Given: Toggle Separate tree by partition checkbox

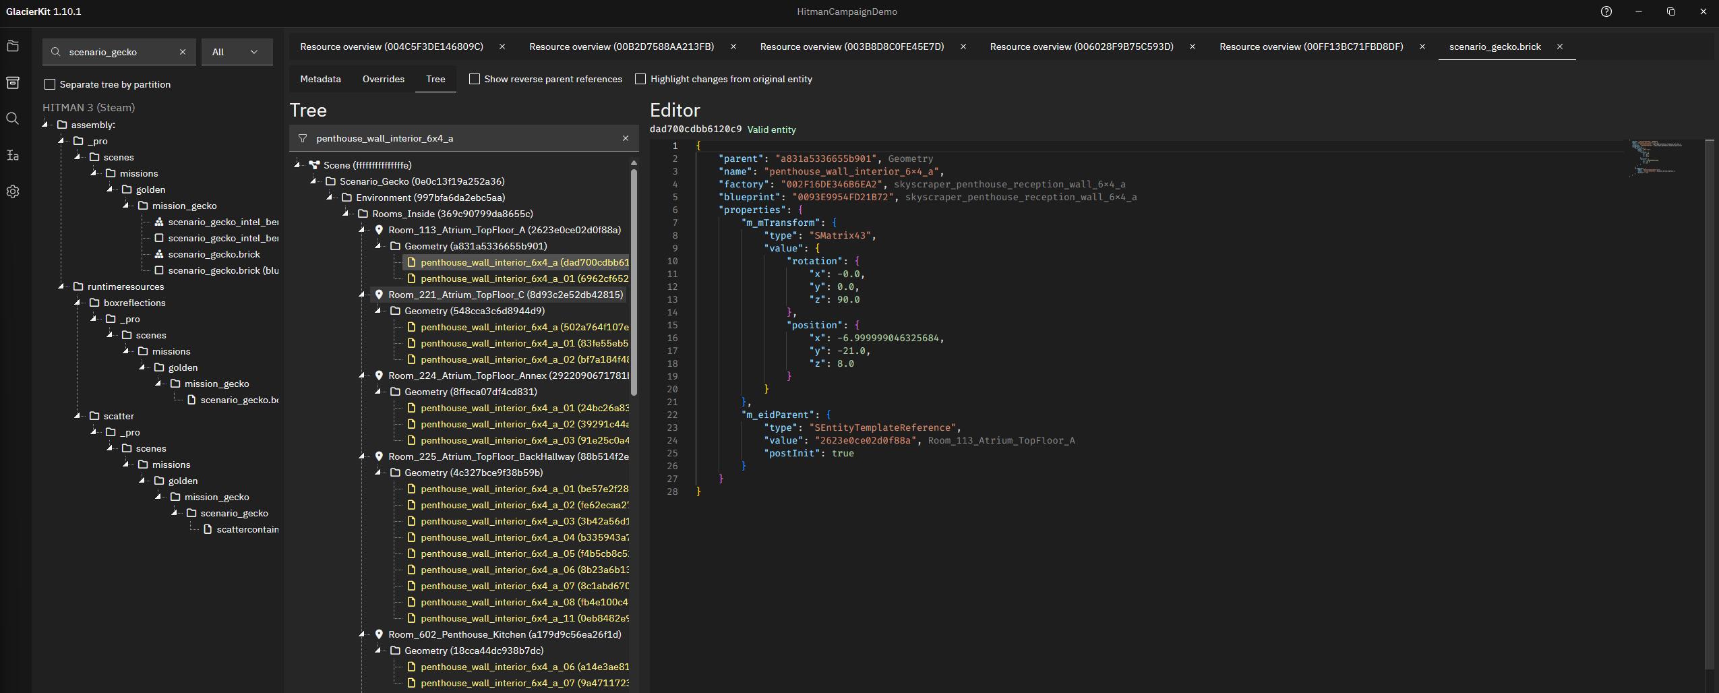Looking at the screenshot, I should tap(50, 84).
